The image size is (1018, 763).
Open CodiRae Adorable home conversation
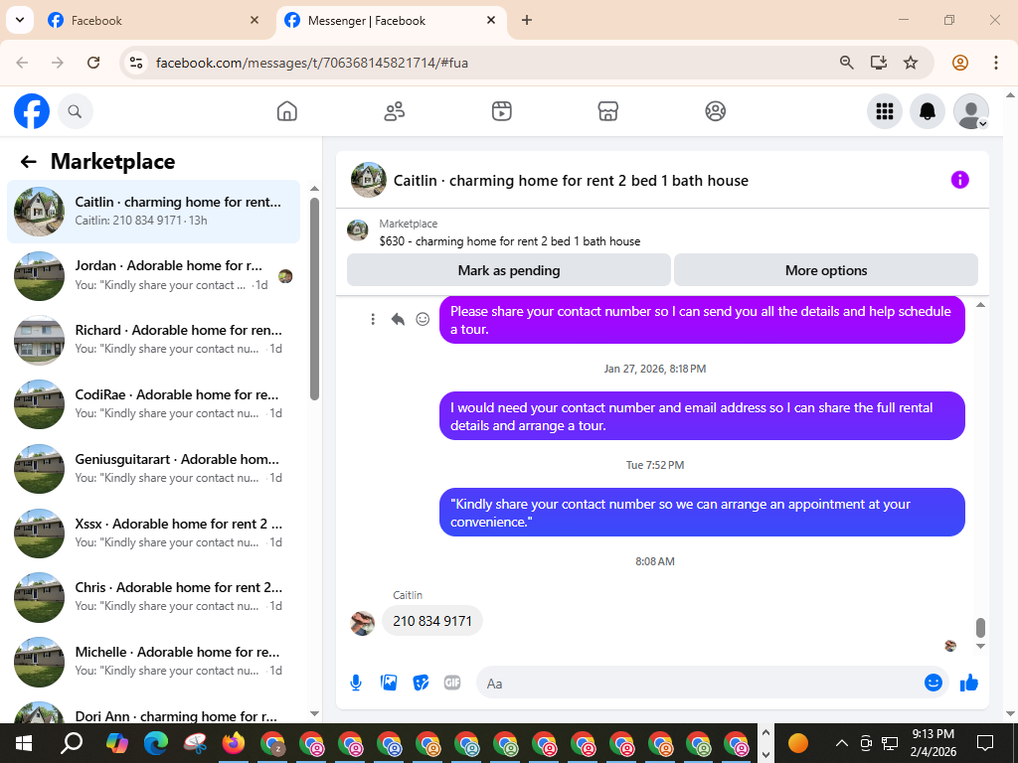[x=154, y=404]
